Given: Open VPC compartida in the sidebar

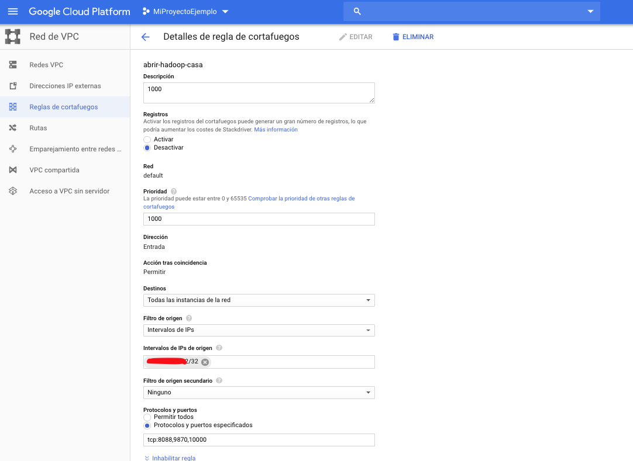Looking at the screenshot, I should 65,170.
